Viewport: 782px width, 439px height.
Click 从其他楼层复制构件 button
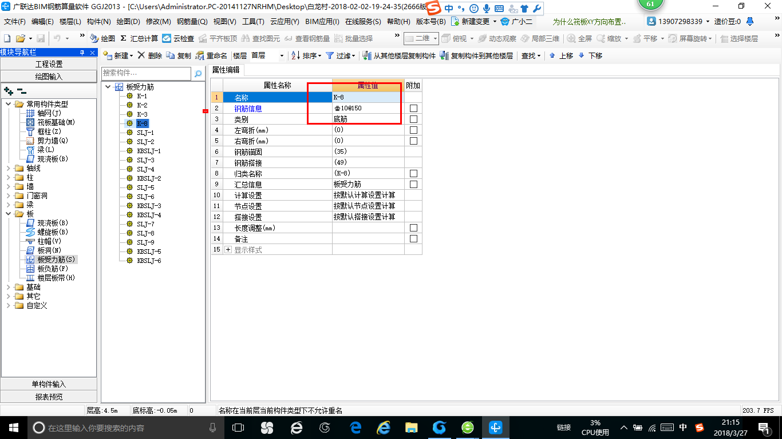398,55
